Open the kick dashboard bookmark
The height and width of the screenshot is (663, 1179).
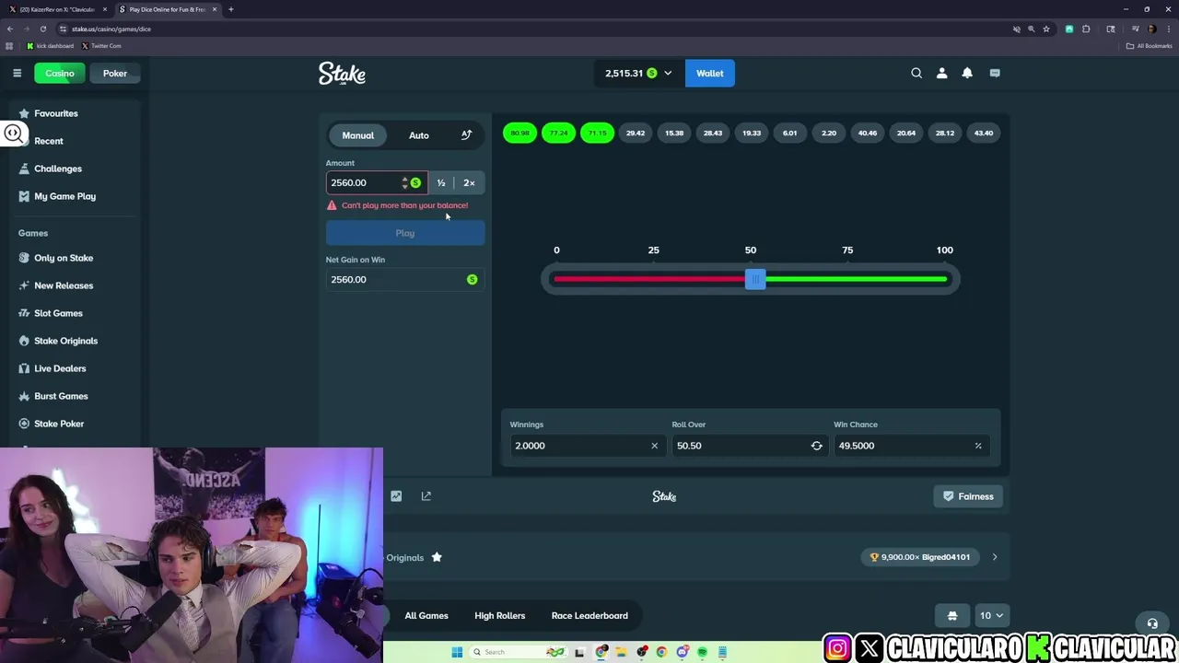click(x=51, y=45)
